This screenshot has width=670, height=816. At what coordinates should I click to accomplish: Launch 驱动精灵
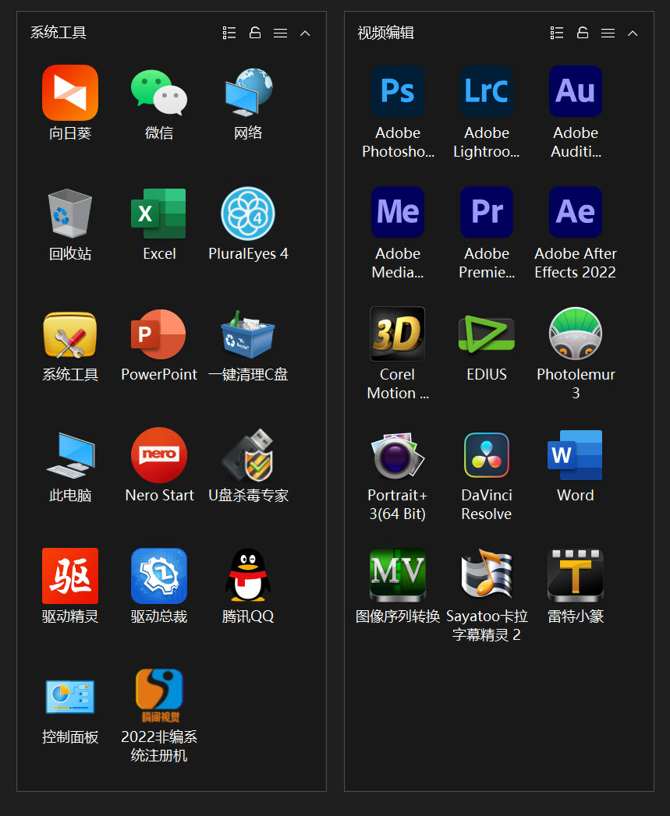[70, 576]
